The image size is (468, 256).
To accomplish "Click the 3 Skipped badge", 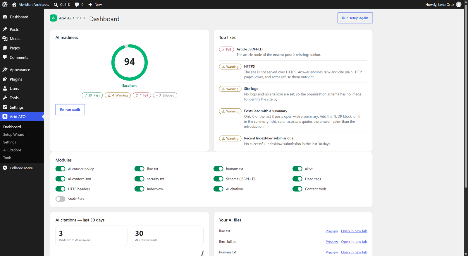I will pyautogui.click(x=165, y=95).
